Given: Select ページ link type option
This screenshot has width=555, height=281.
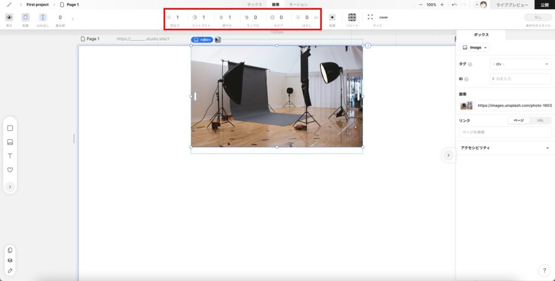Looking at the screenshot, I should (519, 120).
